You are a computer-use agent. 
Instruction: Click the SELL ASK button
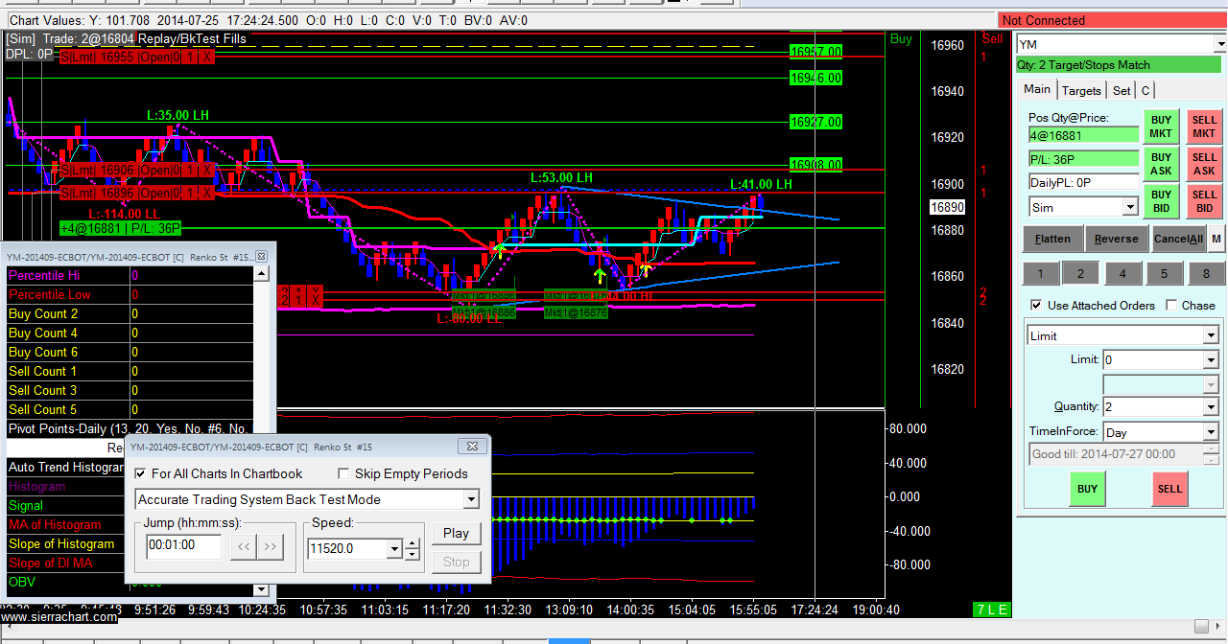pyautogui.click(x=1204, y=164)
